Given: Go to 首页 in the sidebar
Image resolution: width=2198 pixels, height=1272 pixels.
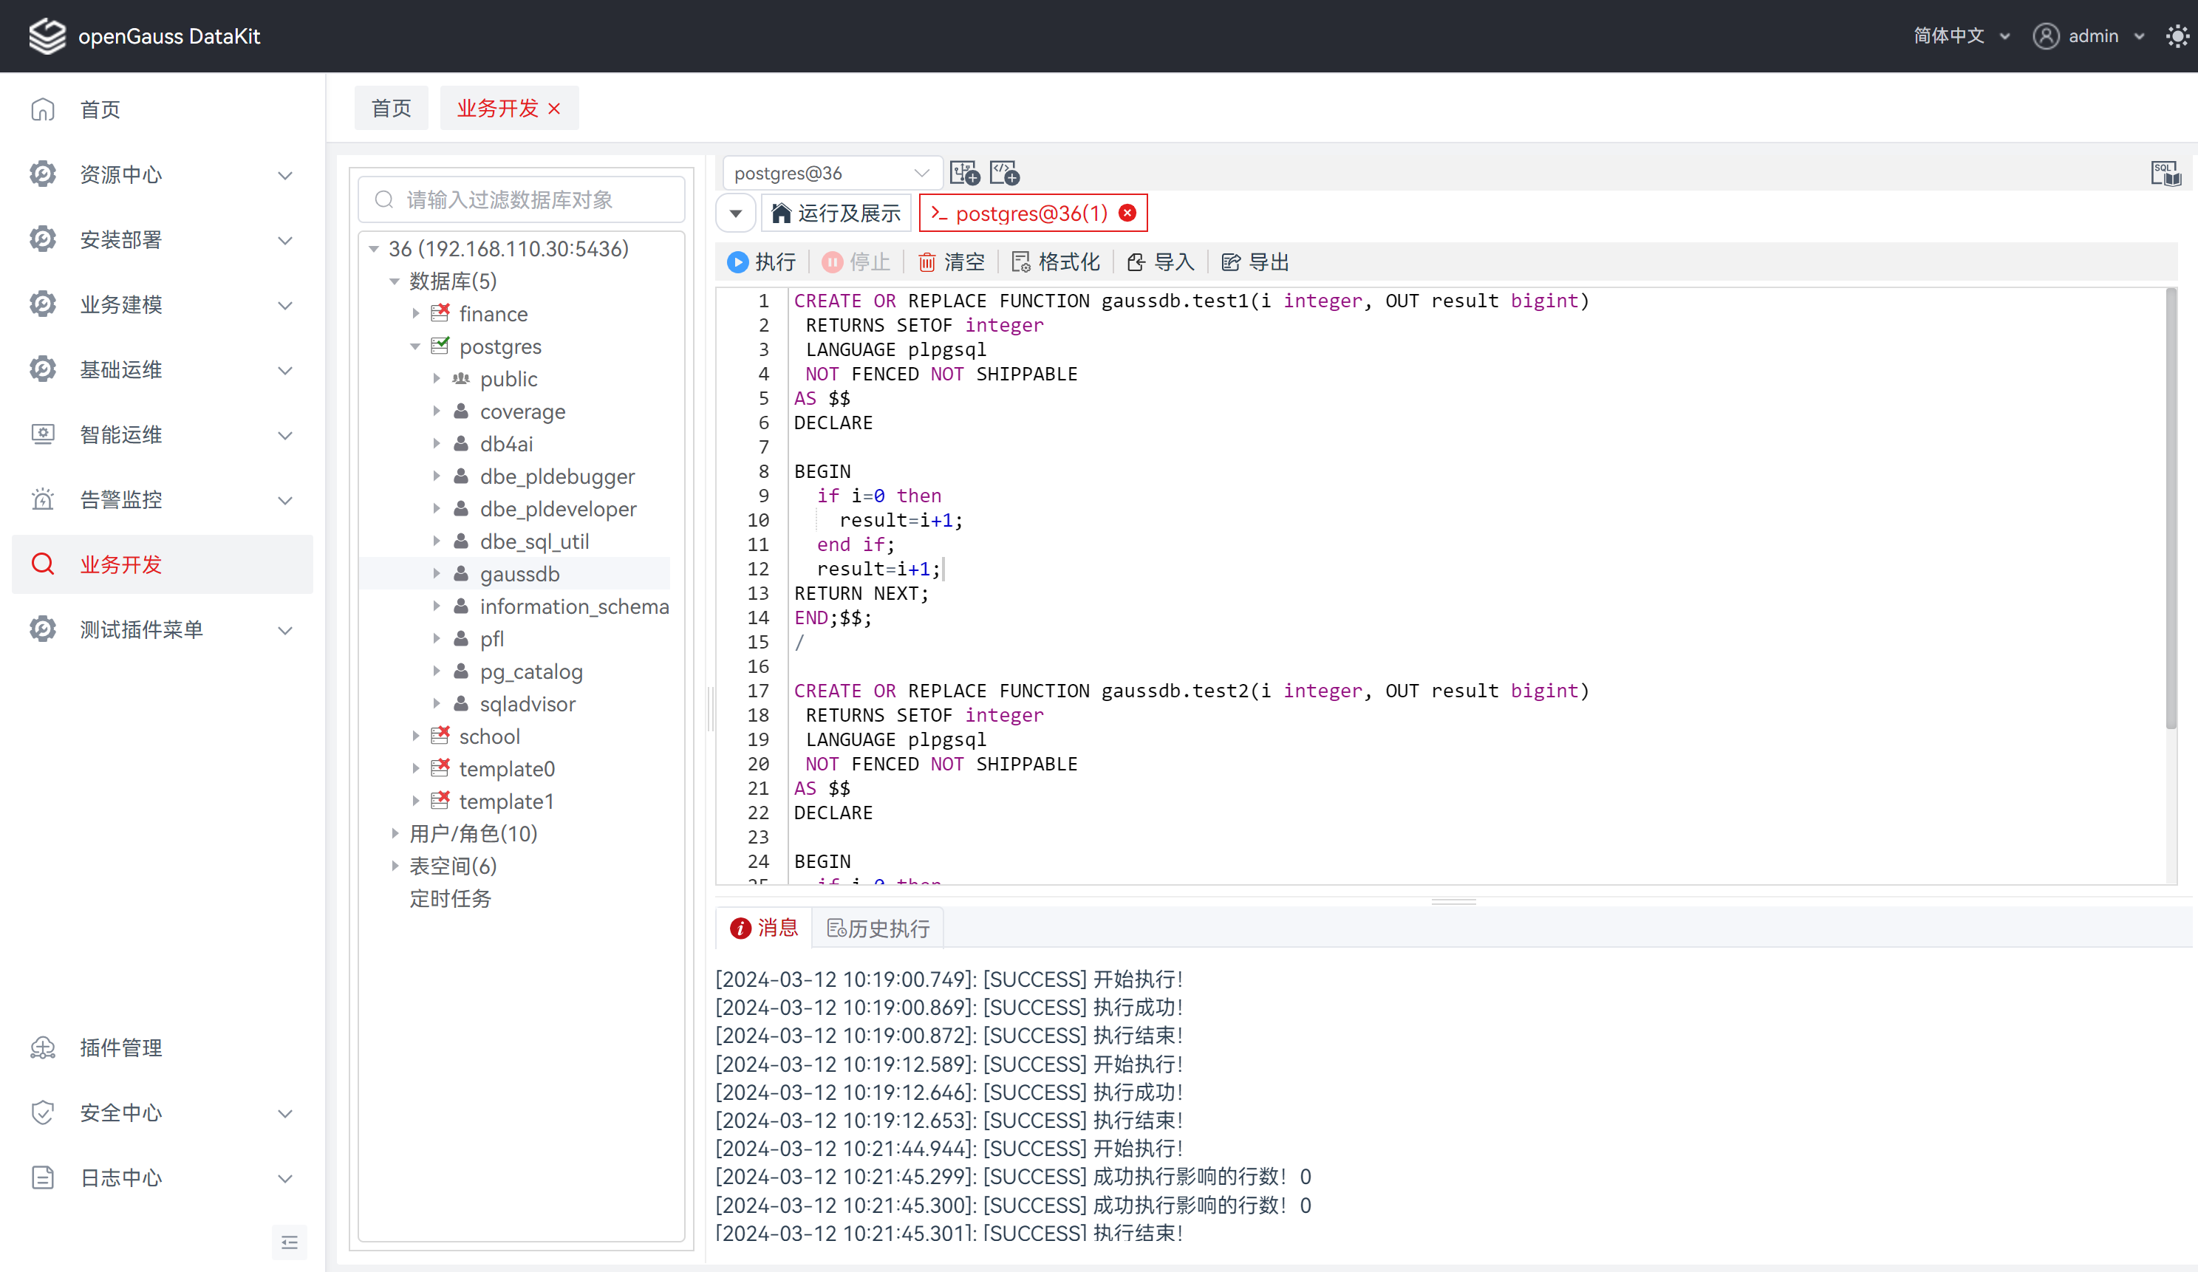Looking at the screenshot, I should 163,110.
